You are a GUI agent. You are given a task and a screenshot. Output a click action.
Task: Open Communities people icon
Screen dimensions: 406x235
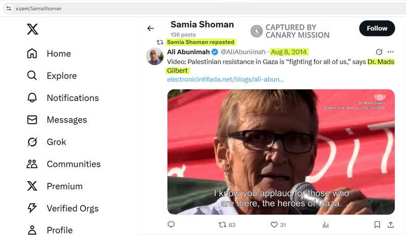pos(32,164)
